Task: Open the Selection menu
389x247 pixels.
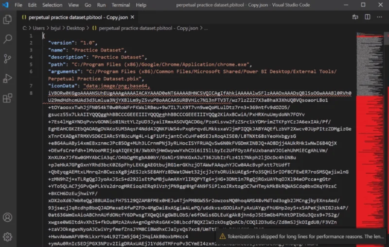Action: pos(52,5)
